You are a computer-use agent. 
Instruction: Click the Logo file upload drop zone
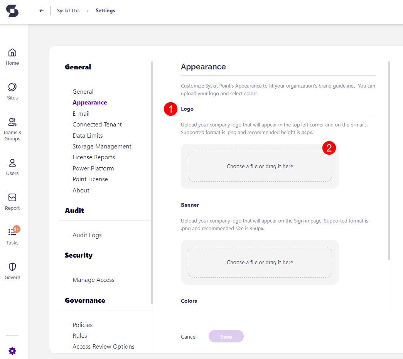(260, 166)
